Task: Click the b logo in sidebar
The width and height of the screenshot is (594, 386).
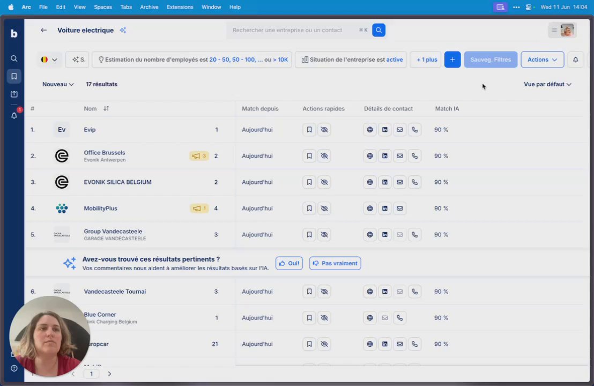Action: (14, 33)
